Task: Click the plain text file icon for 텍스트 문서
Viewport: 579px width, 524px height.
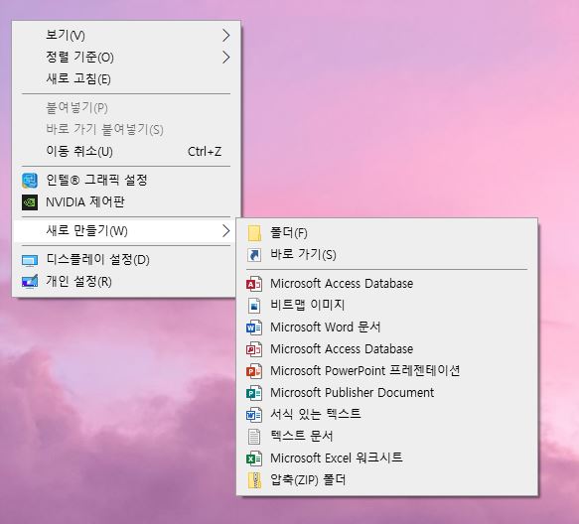Action: tap(254, 437)
